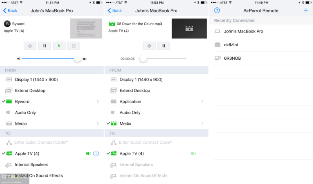Image resolution: width=313 pixels, height=184 pixels.
Task: Open Application source in mp3 screen
Action: pyautogui.click(x=156, y=102)
